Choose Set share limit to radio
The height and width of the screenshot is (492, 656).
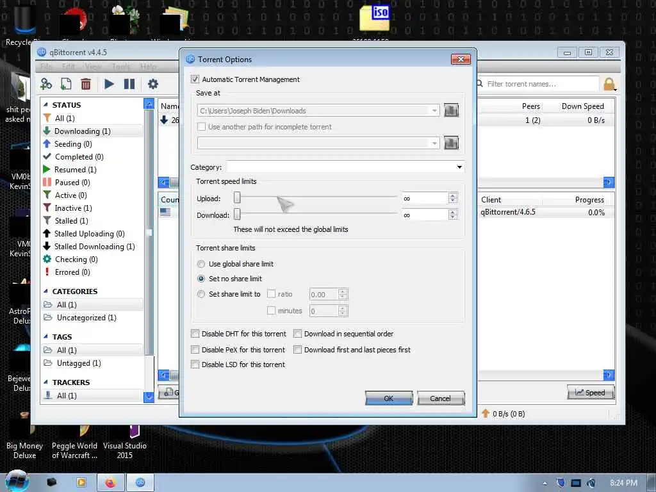[201, 294]
